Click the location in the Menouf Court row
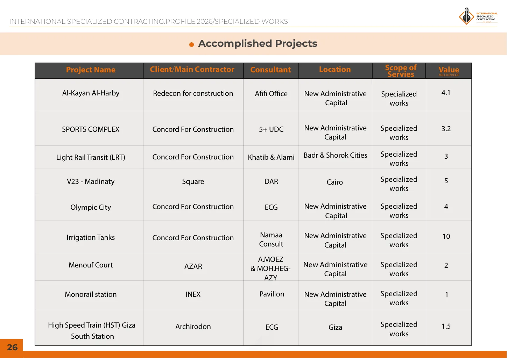This screenshot has height=358, width=507. point(336,269)
